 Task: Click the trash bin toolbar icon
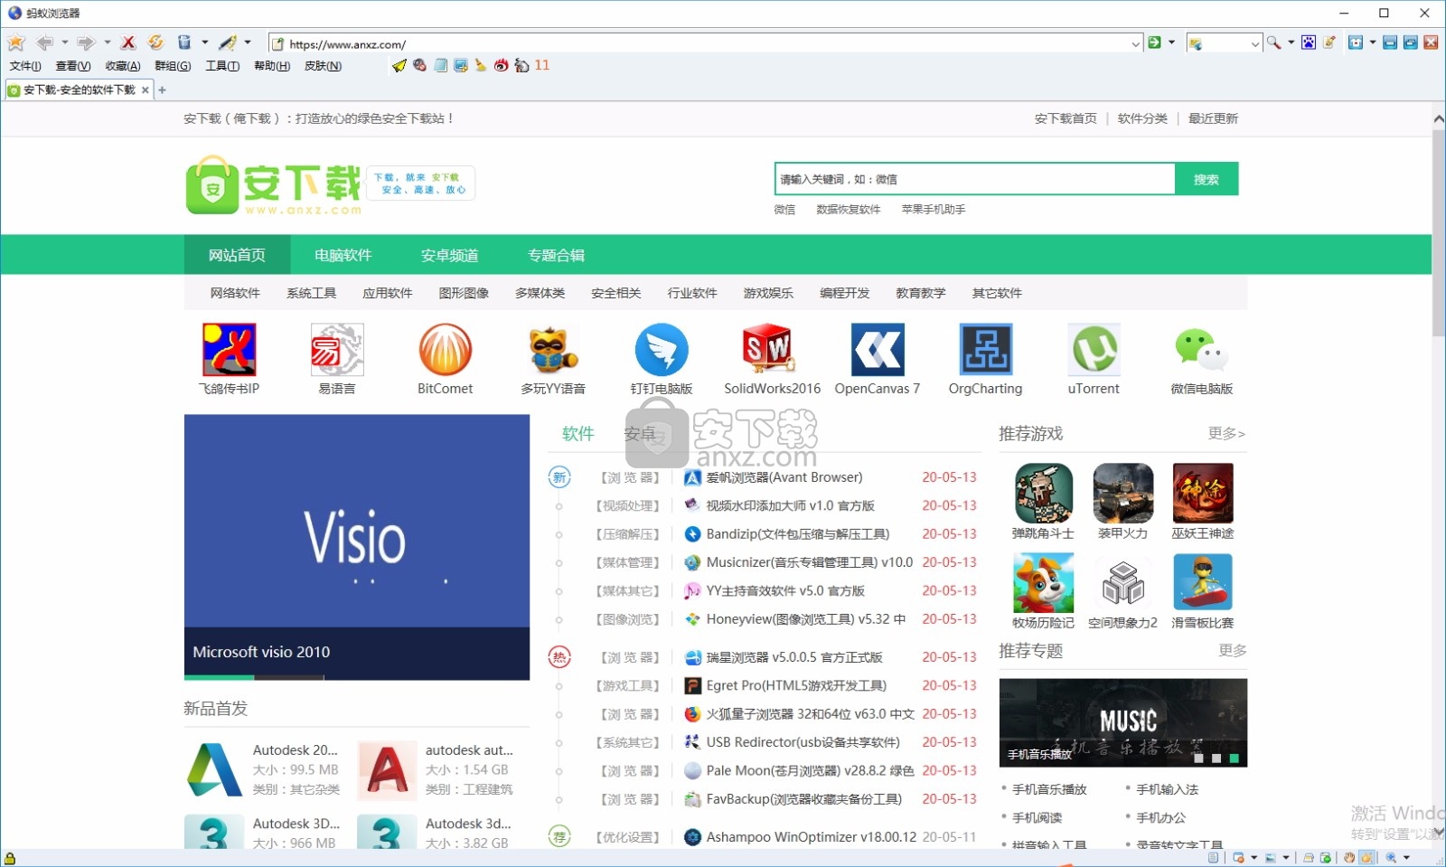(184, 42)
